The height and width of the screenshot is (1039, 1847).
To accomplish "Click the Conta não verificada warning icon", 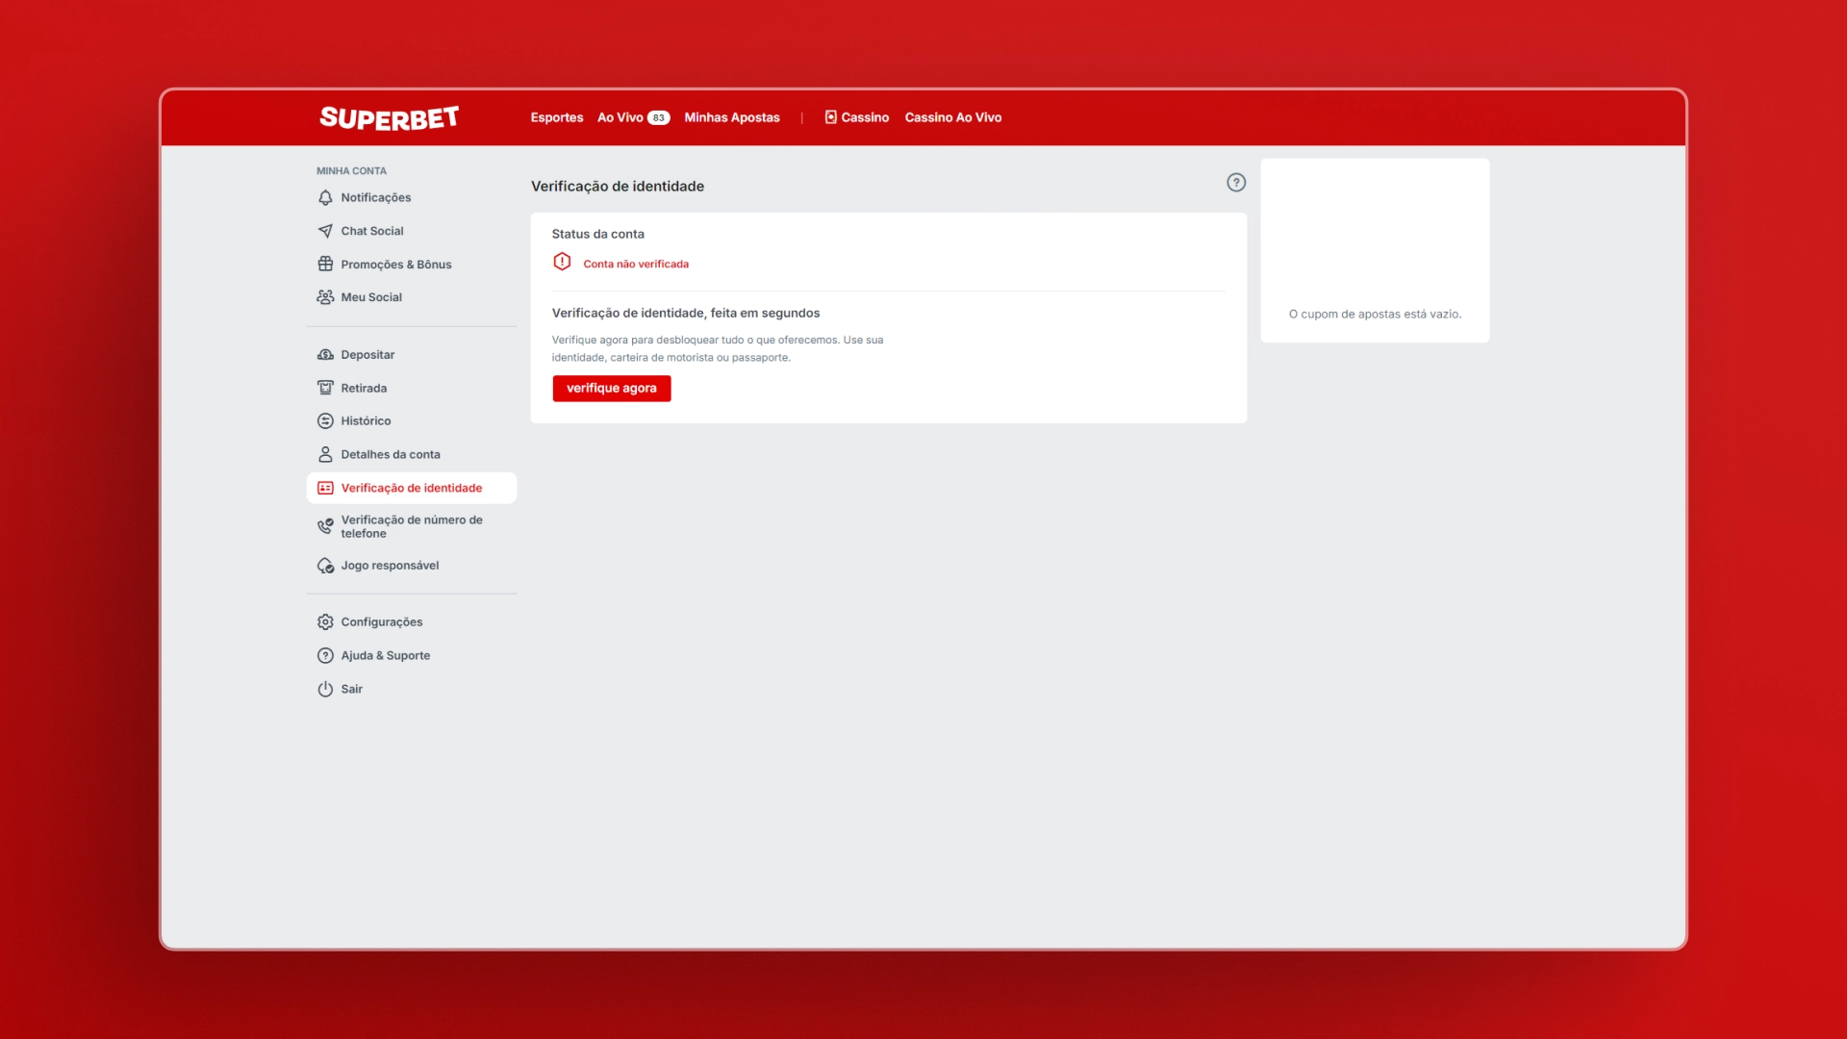I will [561, 263].
